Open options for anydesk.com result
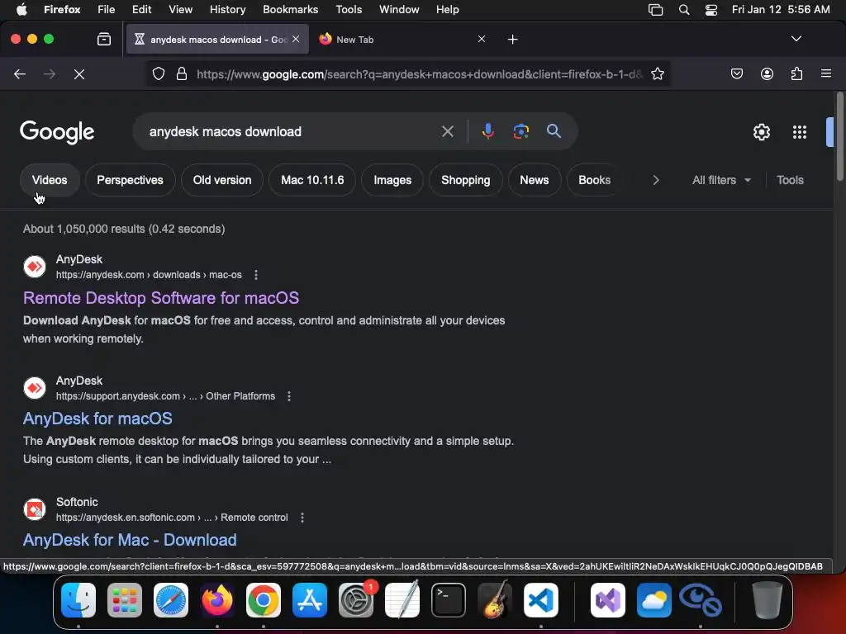 point(256,275)
